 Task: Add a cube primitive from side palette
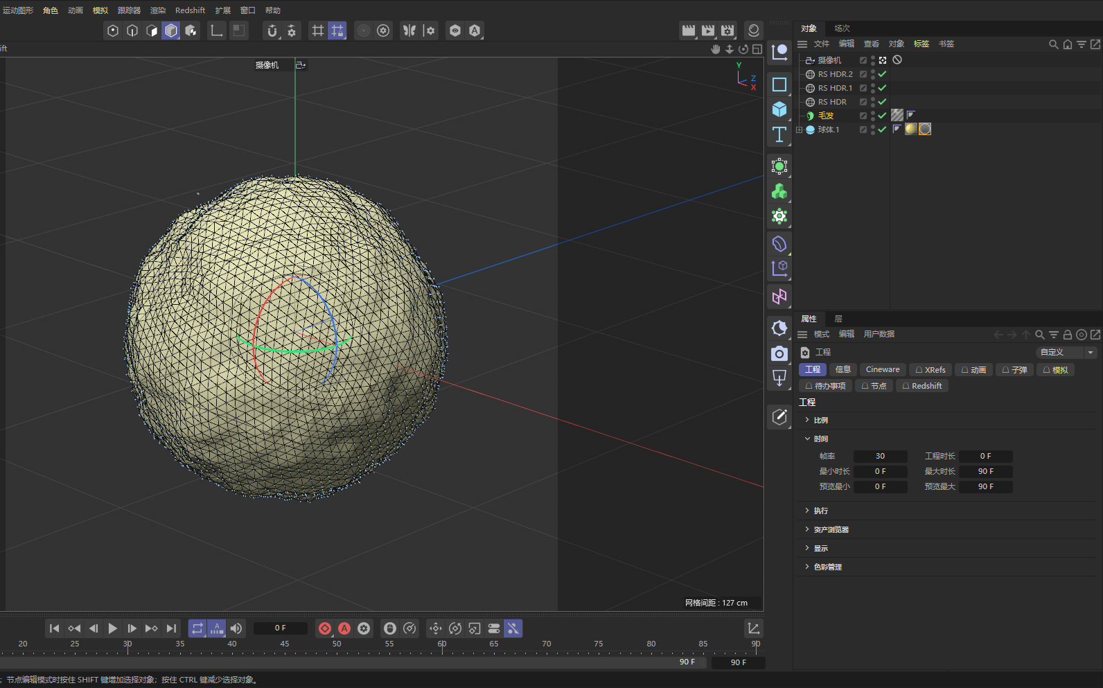click(x=779, y=109)
